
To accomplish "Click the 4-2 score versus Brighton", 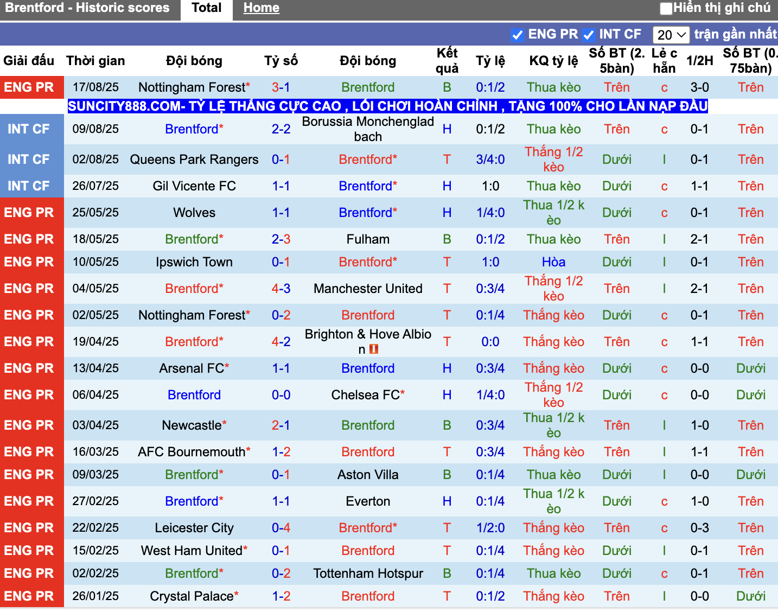I will (x=281, y=342).
